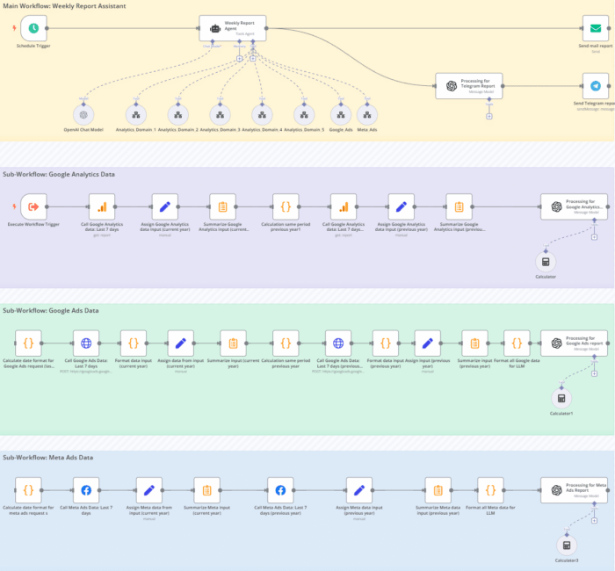Select the Analytics_Domain_3 tool node
This screenshot has height=571, width=615.
coord(220,115)
